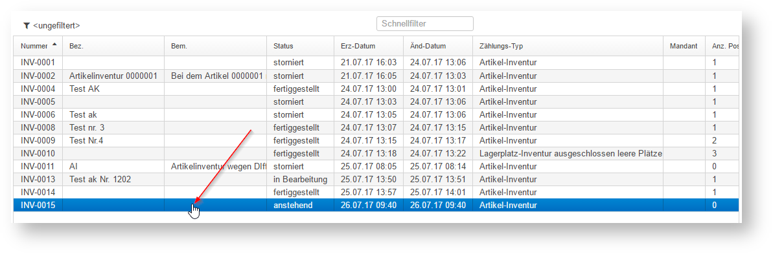Image resolution: width=773 pixels, height=254 pixels.
Task: Select row INV-0001
Action: pyautogui.click(x=376, y=63)
